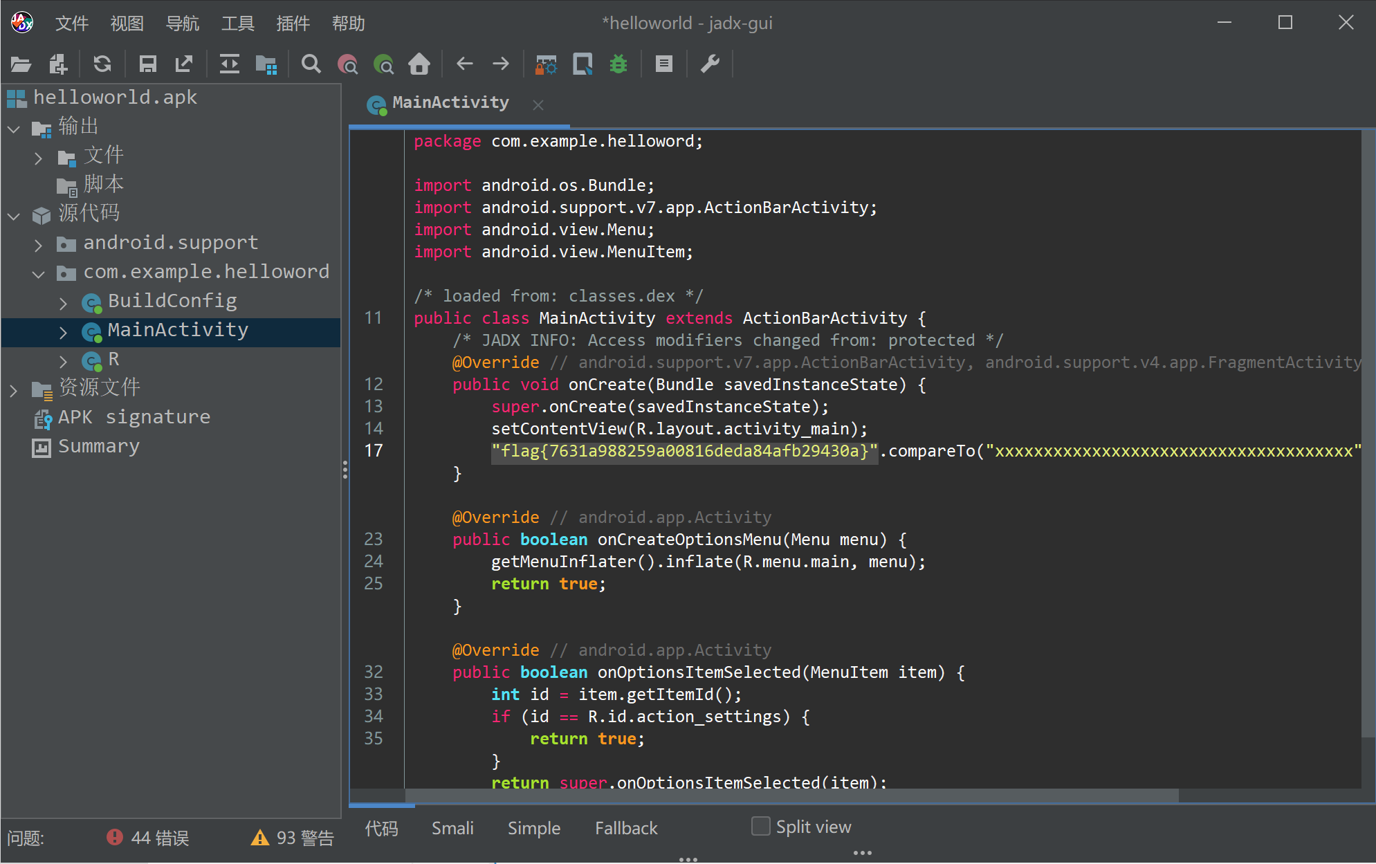This screenshot has width=1376, height=864.
Task: Open the log viewer icon
Action: coord(664,64)
